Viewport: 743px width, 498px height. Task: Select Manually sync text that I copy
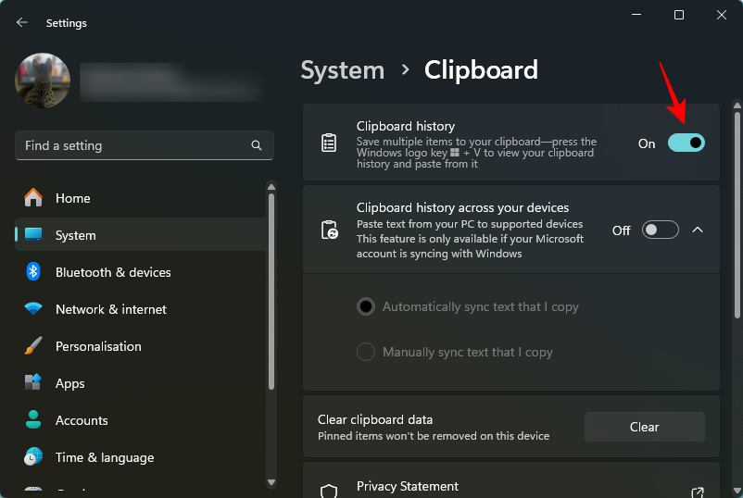click(366, 352)
